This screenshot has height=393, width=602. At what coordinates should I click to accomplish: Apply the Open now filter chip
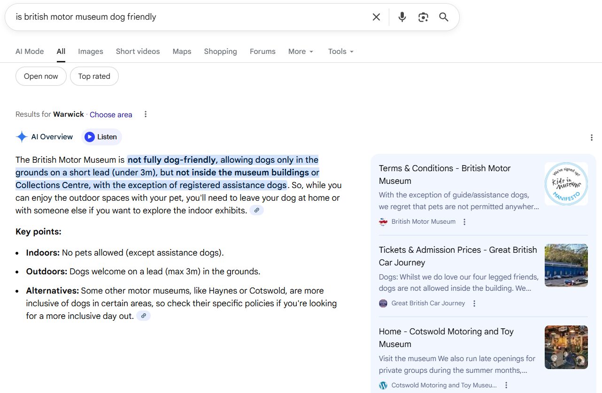[x=41, y=76]
